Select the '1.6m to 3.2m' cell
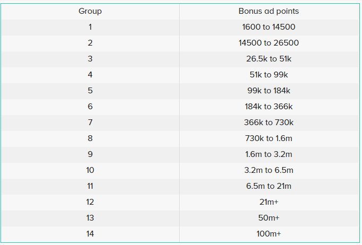362x245 pixels. [269, 154]
